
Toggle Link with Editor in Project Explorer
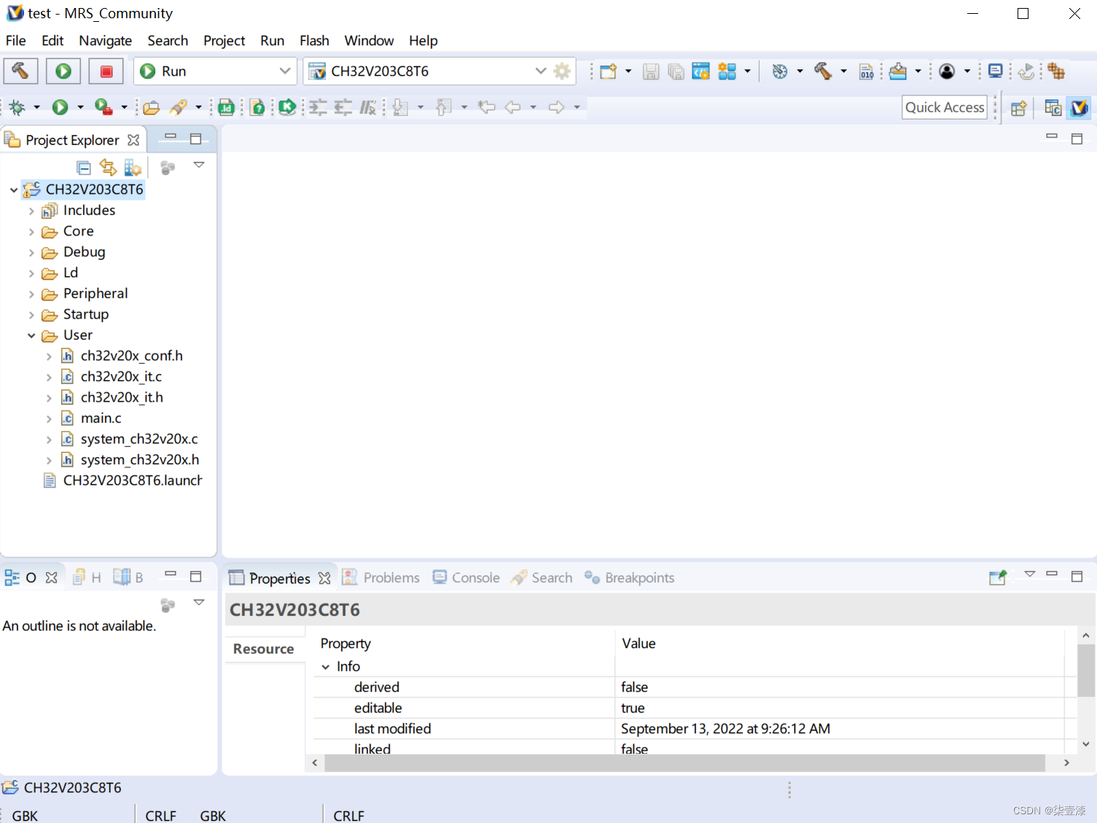pos(108,168)
